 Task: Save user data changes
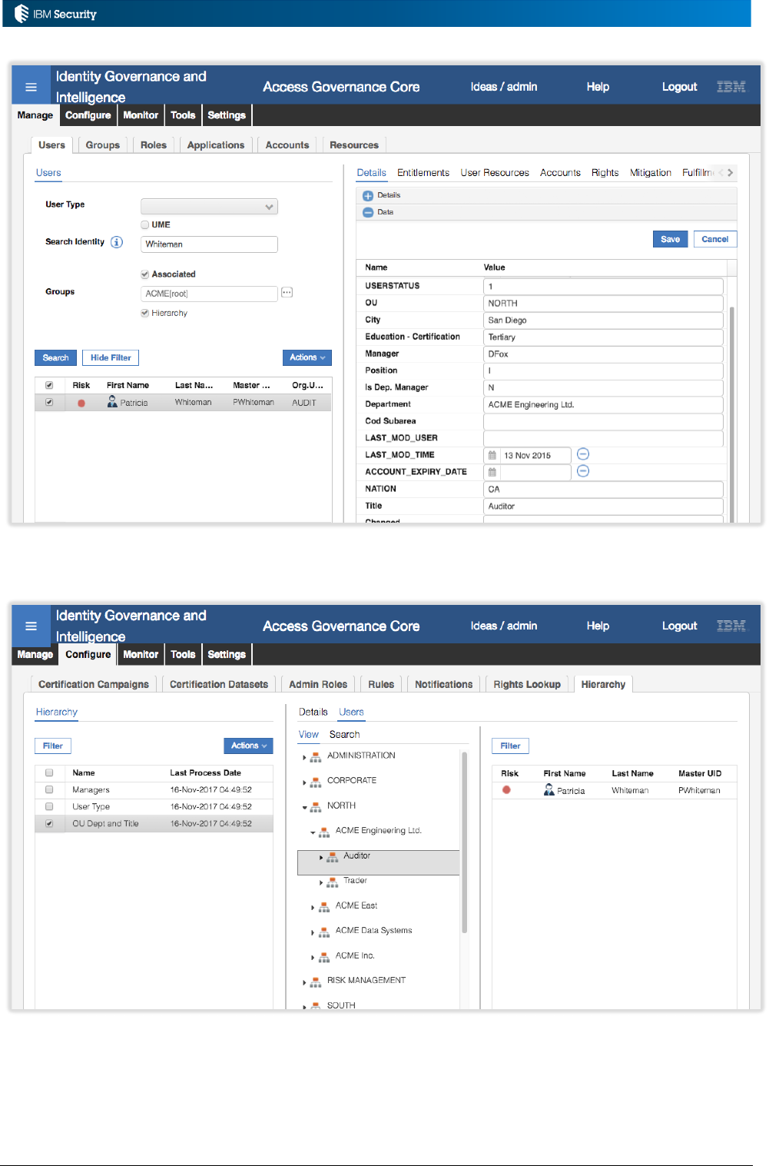click(670, 239)
